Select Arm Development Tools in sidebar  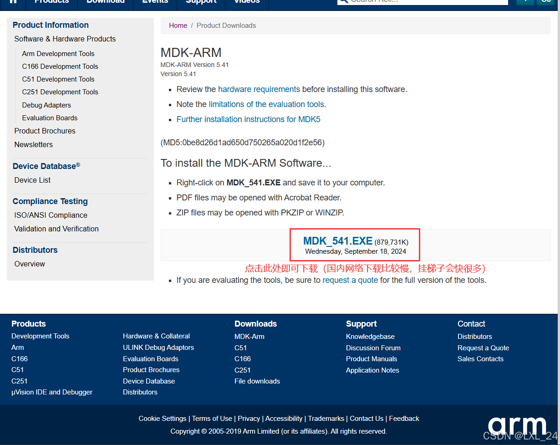(x=58, y=54)
